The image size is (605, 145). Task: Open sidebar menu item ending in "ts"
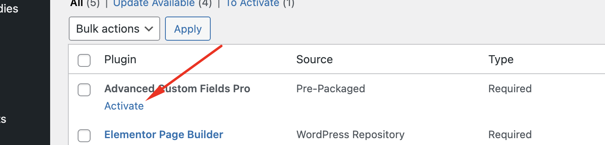click(x=4, y=120)
